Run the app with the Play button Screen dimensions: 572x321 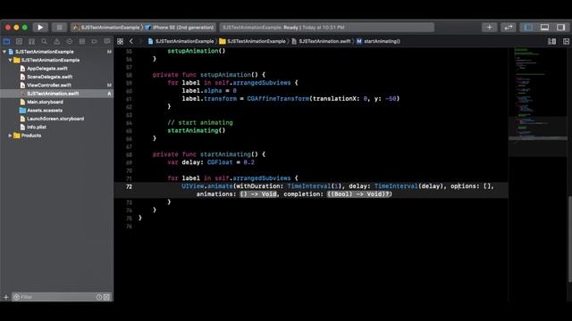point(40,28)
